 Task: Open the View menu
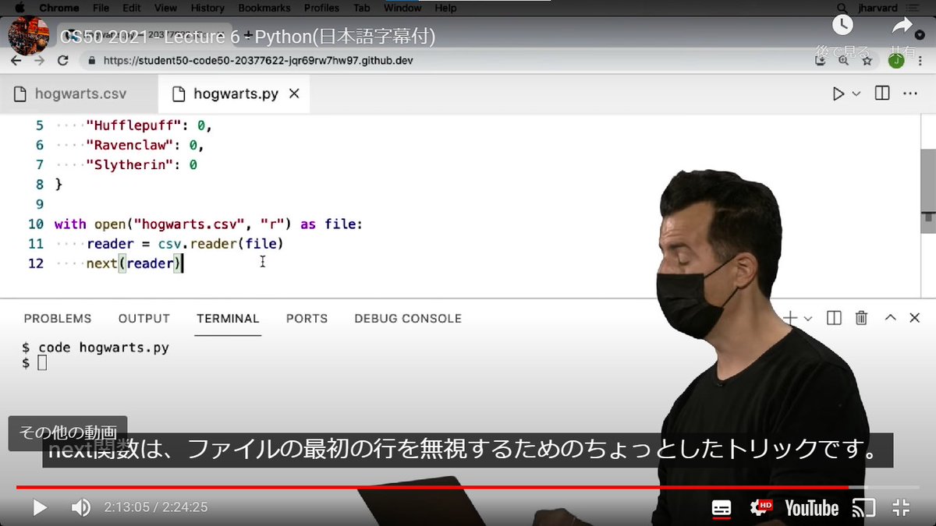tap(165, 8)
